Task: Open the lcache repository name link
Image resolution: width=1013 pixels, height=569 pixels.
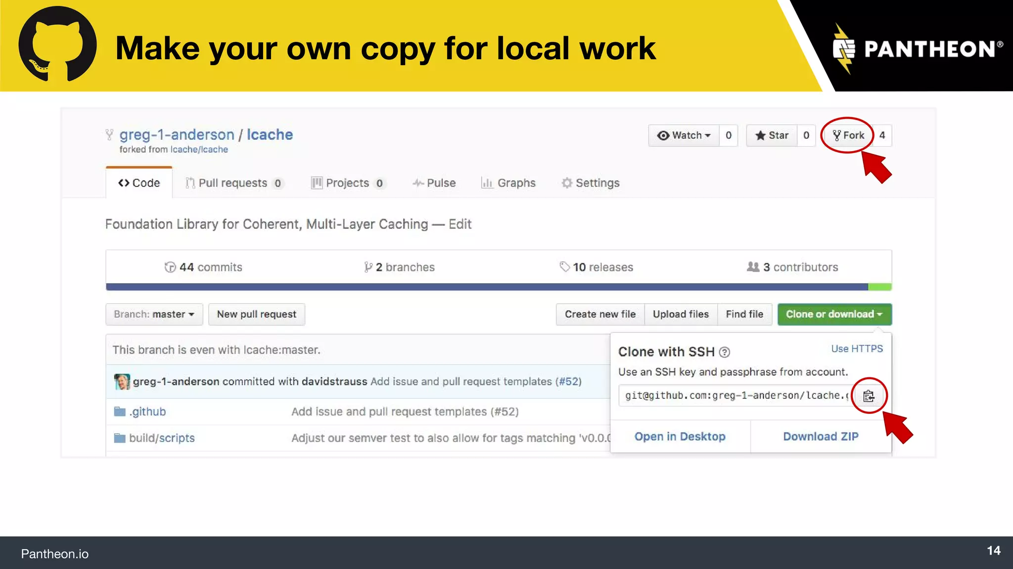Action: coord(270,134)
